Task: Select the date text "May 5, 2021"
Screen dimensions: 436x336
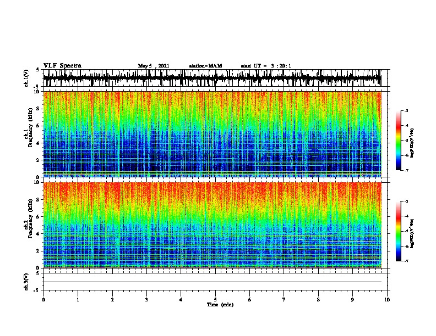Action: 154,66
